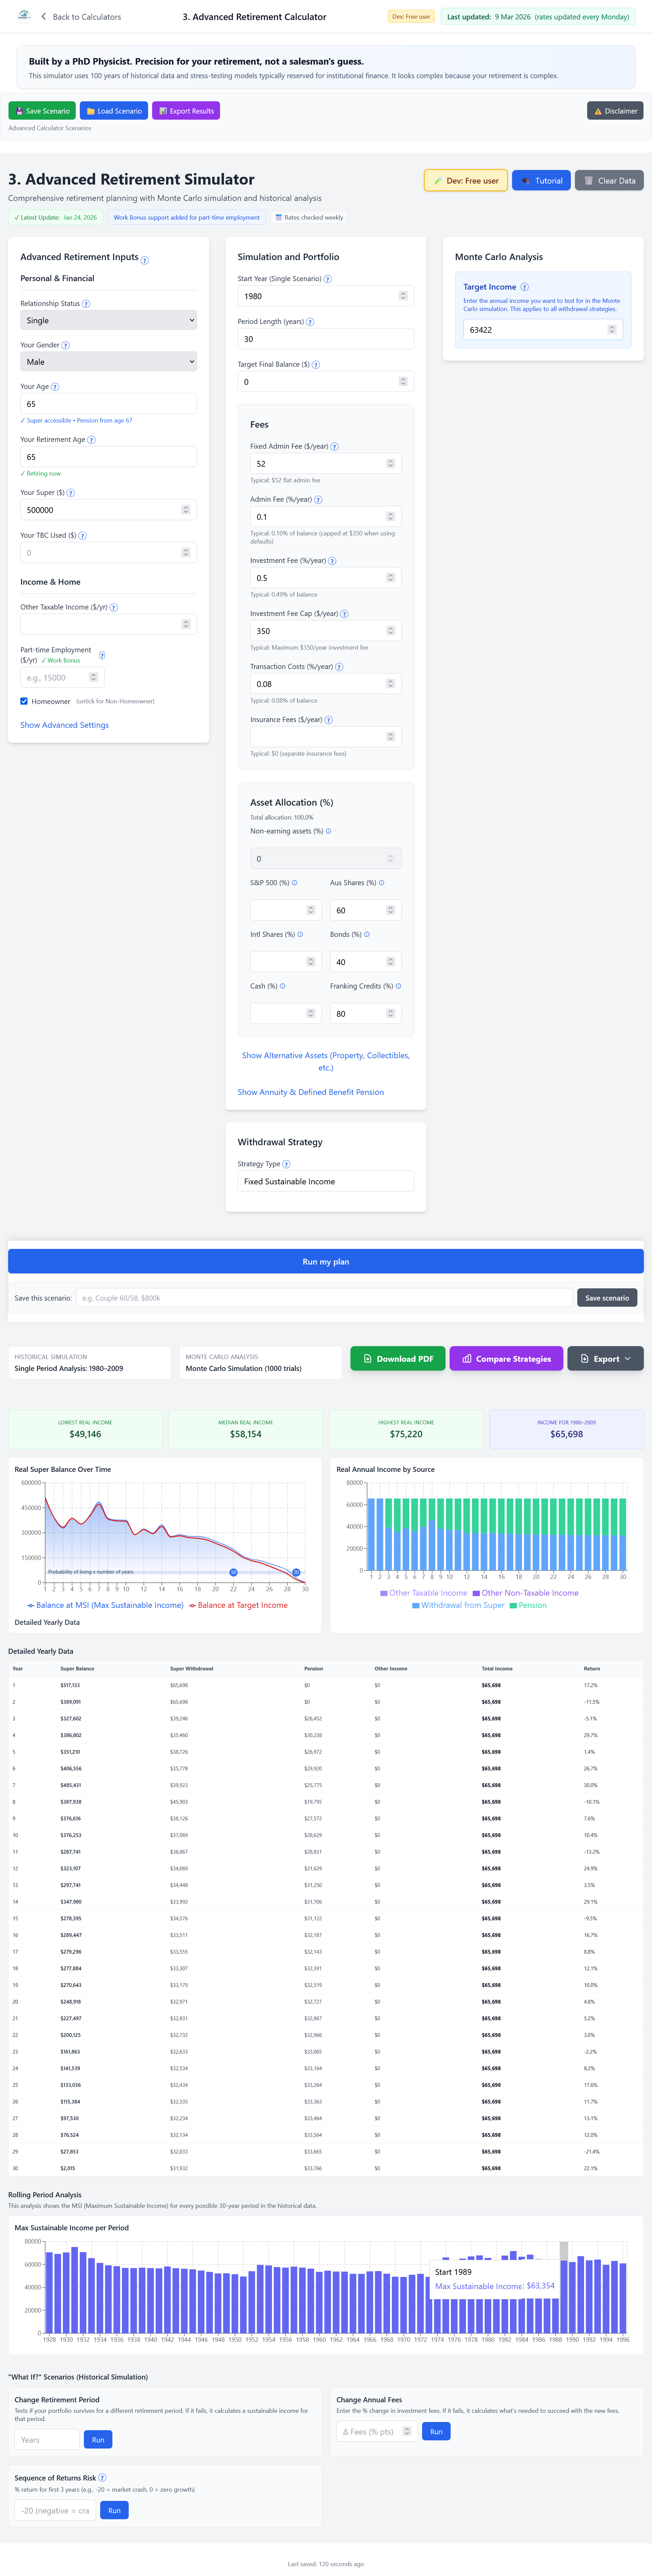Click the help icon beside Your Age
This screenshot has height=2576, width=652.
(x=55, y=386)
